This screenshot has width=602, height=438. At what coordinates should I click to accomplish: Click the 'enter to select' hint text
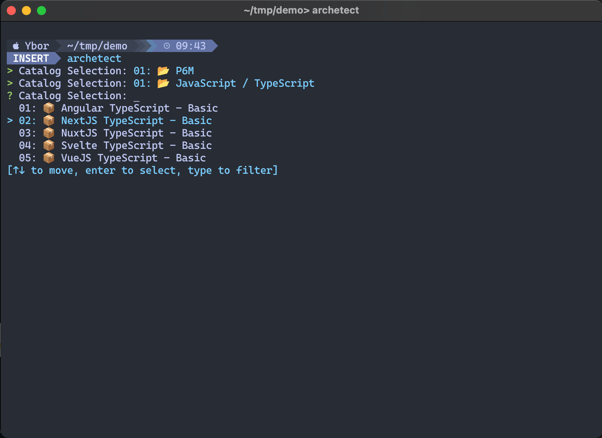click(131, 170)
